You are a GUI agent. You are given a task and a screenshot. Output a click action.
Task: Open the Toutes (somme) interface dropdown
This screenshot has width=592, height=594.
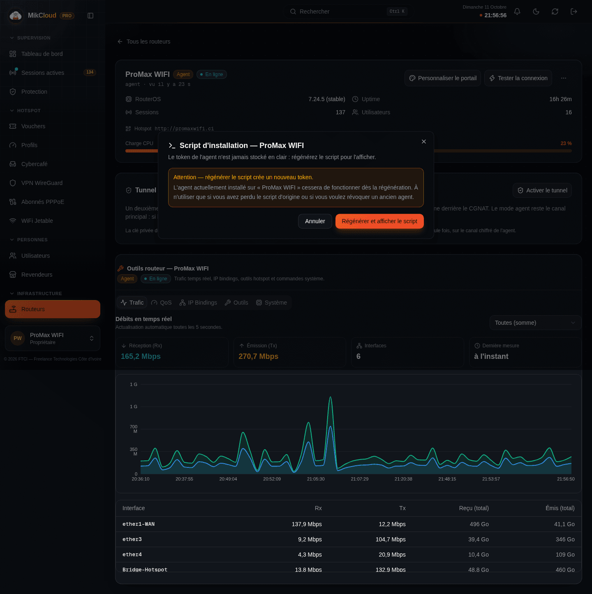(535, 323)
